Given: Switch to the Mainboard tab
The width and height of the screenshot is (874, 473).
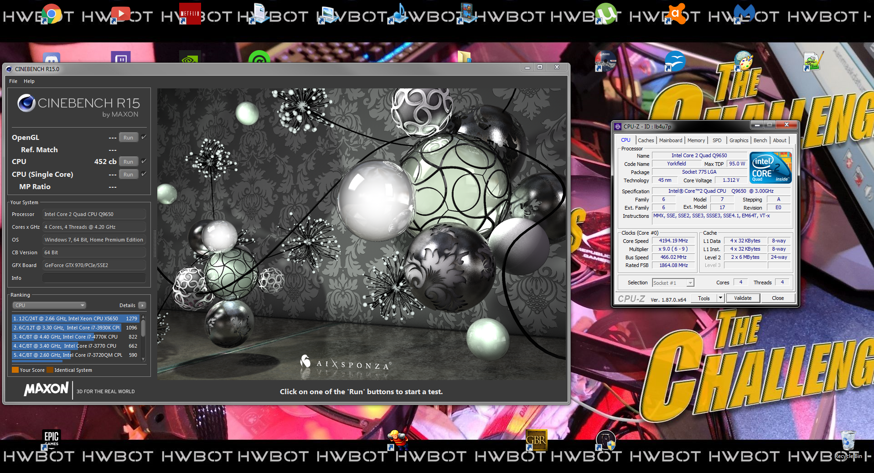Looking at the screenshot, I should [x=671, y=140].
